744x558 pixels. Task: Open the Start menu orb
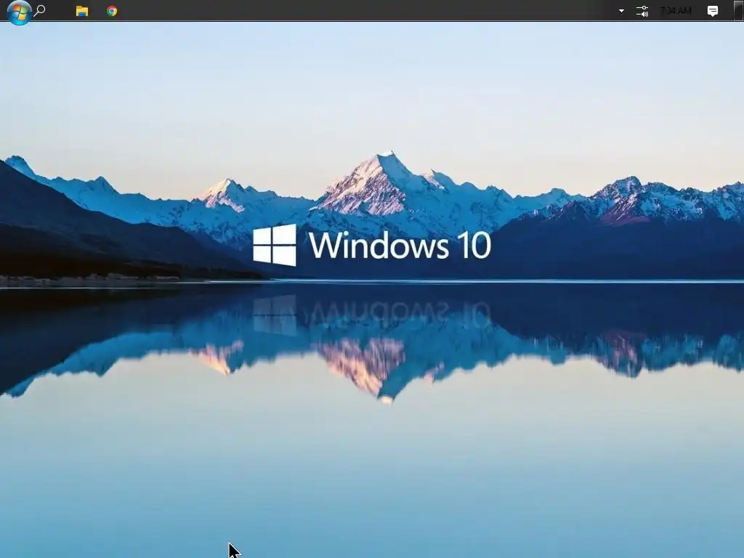[19, 12]
